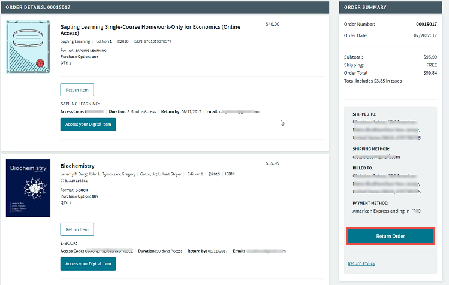
Task: Open the Biochemistry product title
Action: (77, 166)
